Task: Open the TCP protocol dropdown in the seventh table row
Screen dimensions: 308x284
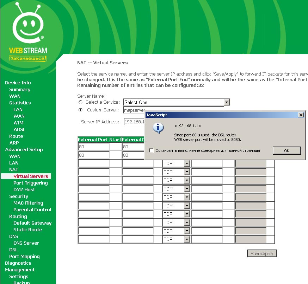Action: (x=176, y=197)
